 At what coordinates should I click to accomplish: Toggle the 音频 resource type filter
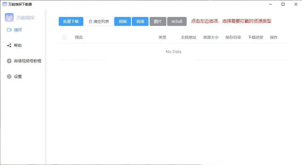[x=140, y=21]
